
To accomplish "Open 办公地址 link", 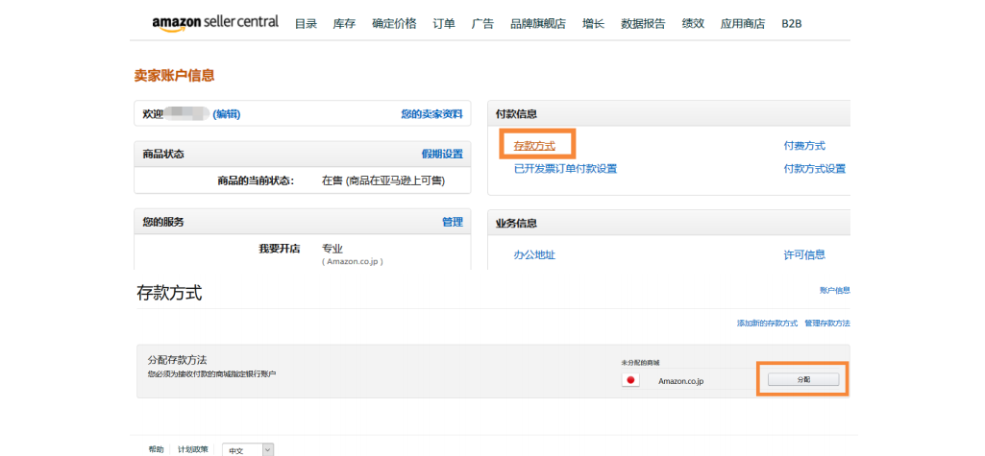I will (534, 254).
